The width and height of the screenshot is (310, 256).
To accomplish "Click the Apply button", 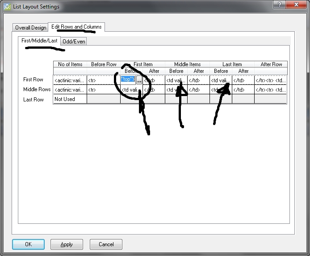I will 67,244.
